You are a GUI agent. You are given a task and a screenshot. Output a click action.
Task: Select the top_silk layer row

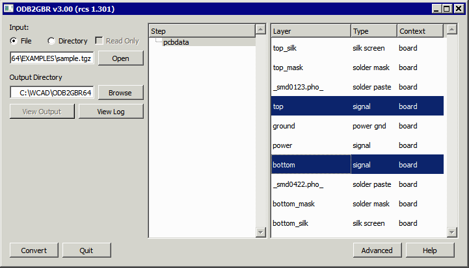tap(357, 48)
